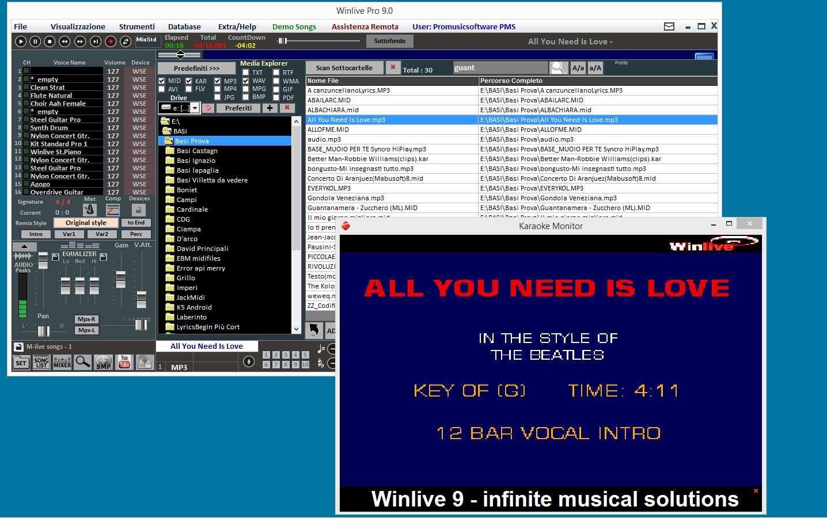Add folder to favorites with plus icon

click(270, 108)
